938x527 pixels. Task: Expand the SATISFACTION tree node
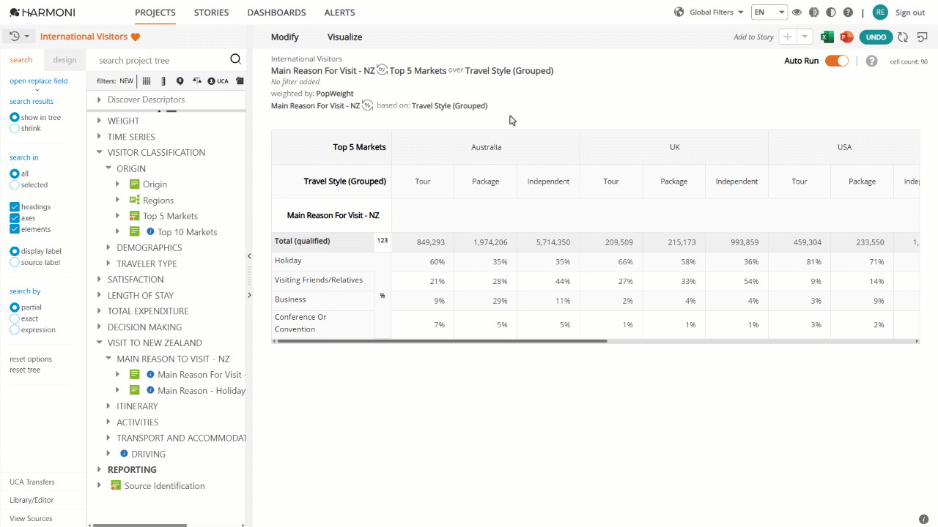(100, 280)
